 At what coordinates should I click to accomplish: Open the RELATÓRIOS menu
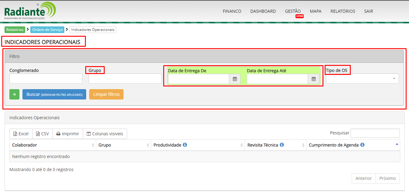(x=343, y=11)
